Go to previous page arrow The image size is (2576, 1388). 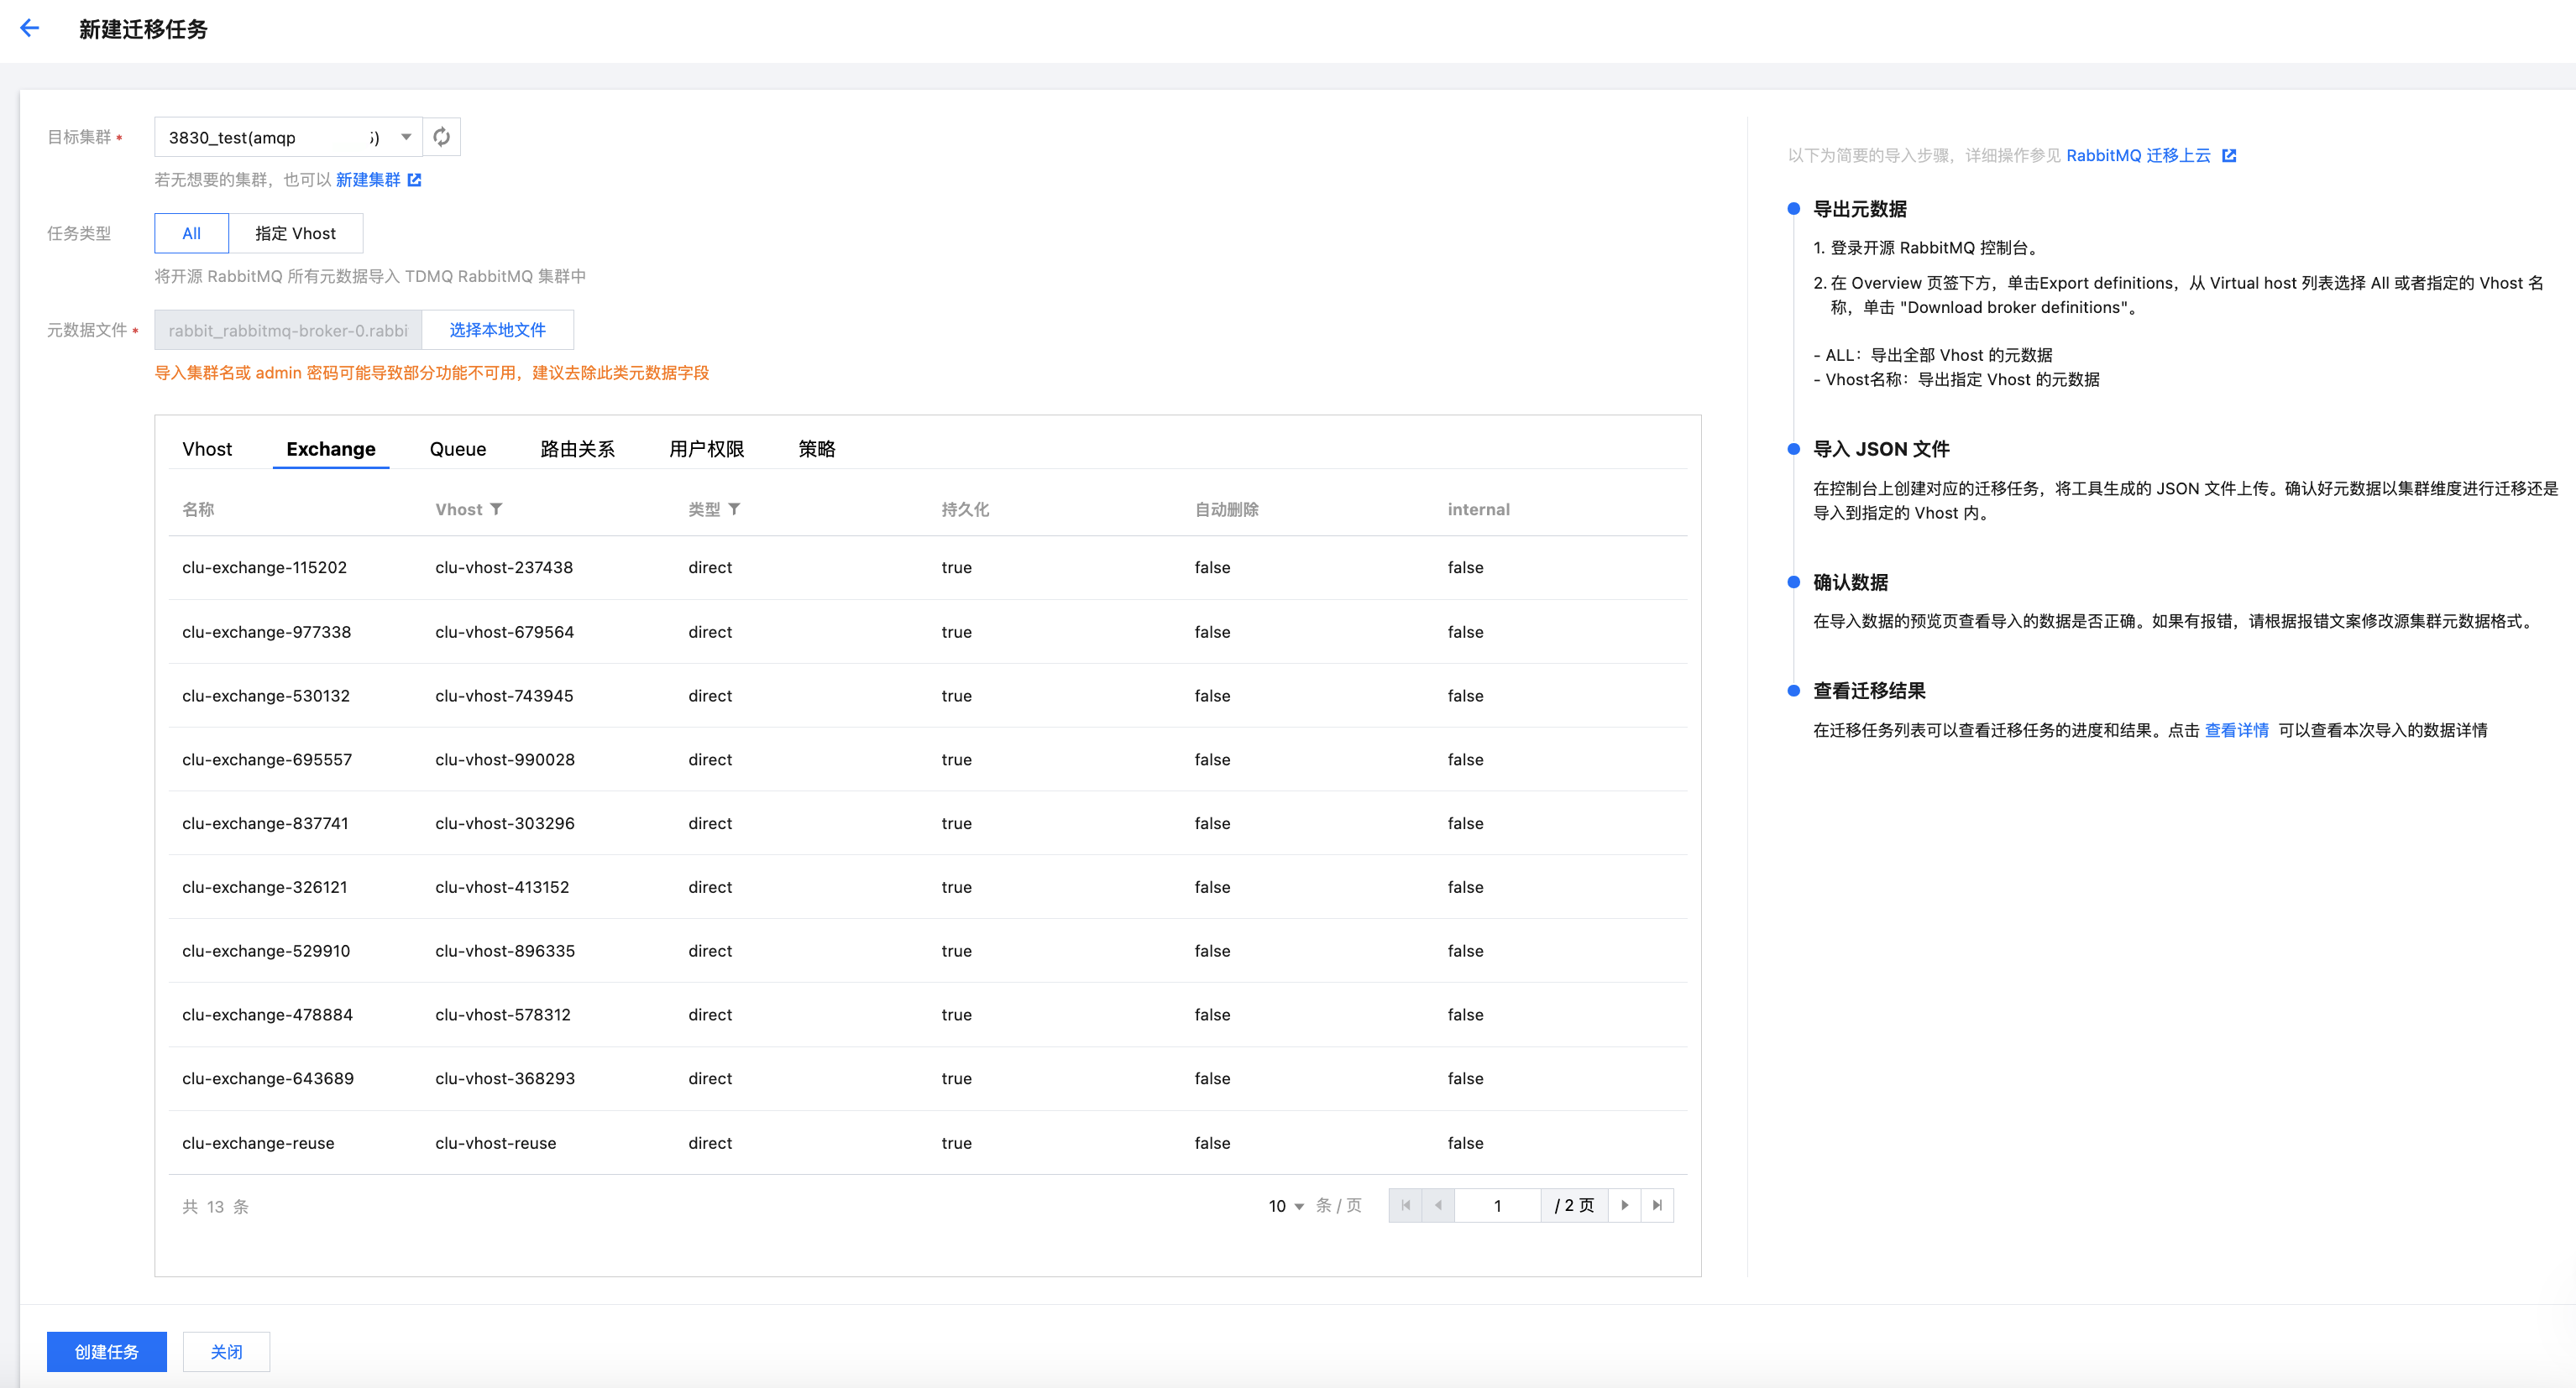coord(1438,1205)
